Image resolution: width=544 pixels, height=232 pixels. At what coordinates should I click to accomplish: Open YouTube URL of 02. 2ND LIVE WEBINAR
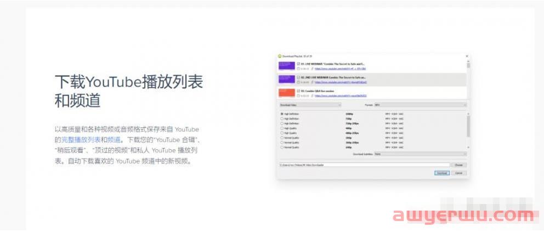click(x=341, y=82)
